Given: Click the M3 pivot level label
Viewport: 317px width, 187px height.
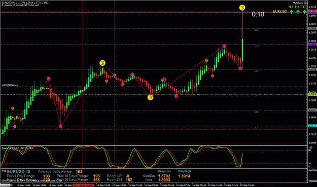Looking at the screenshot, I should pyautogui.click(x=256, y=71).
